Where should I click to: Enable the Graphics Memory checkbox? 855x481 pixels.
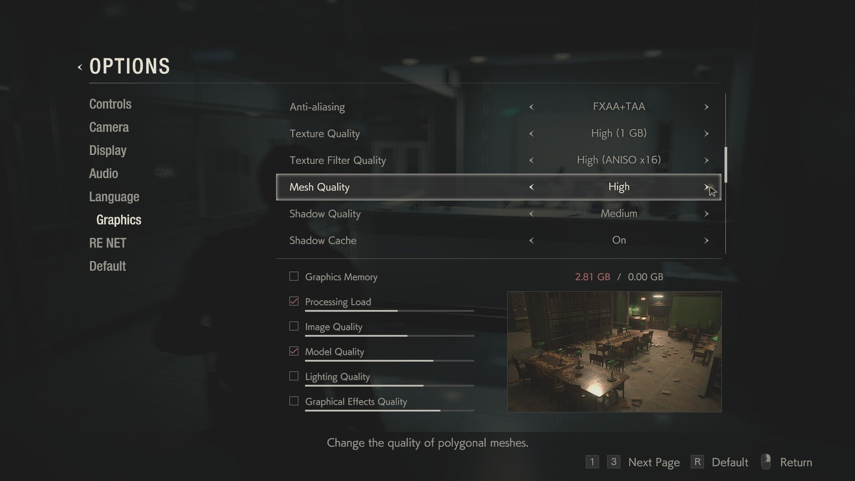coord(293,276)
